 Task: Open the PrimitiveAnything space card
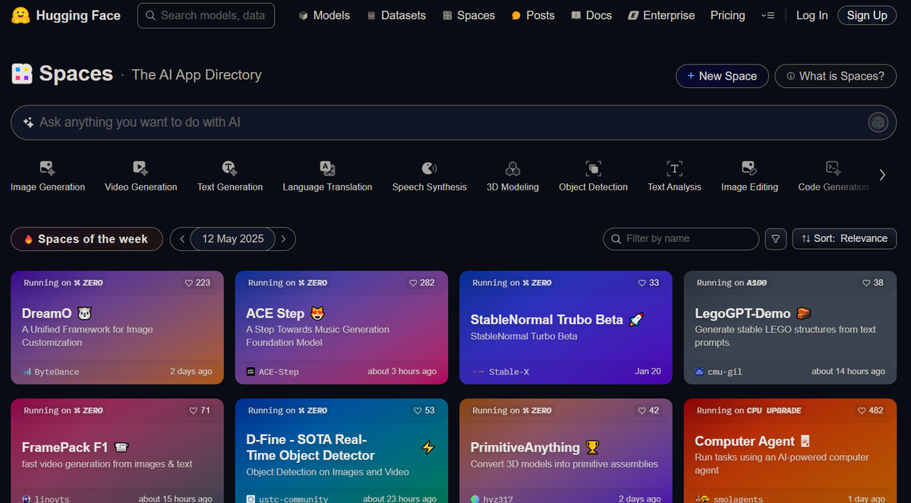(566, 451)
